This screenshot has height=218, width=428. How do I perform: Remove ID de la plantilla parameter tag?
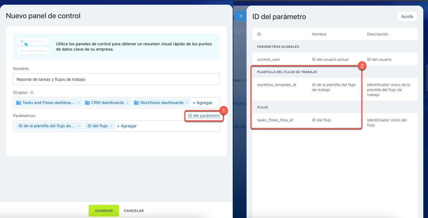(78, 126)
